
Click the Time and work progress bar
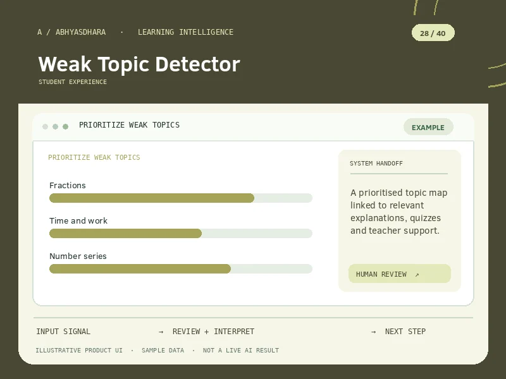point(181,233)
